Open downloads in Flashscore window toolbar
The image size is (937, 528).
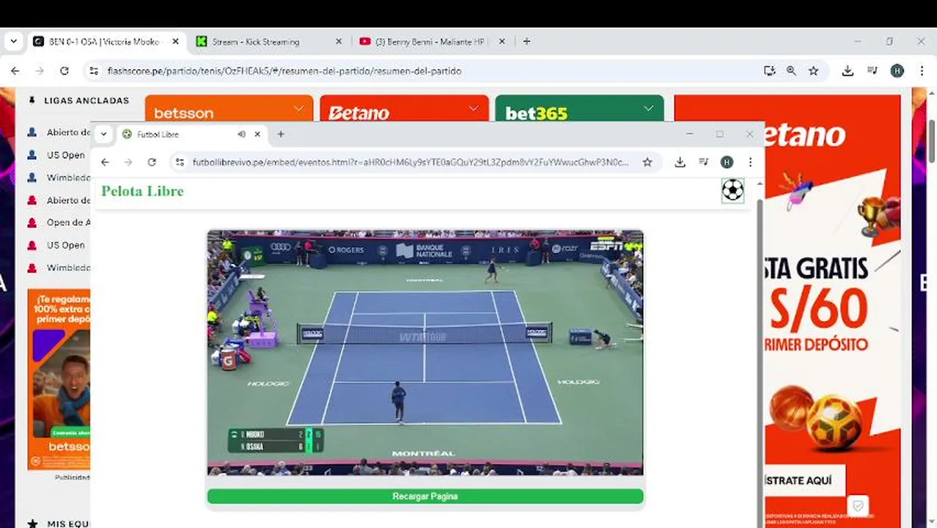click(848, 71)
